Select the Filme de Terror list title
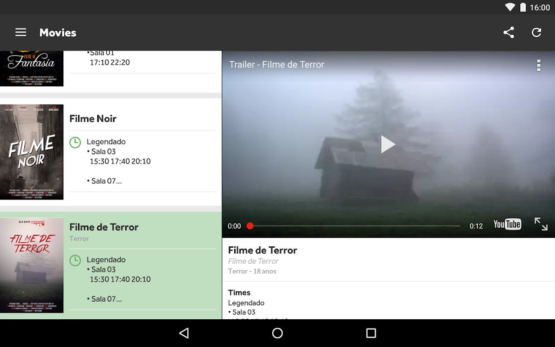Screen dimensions: 555x347 104,227
